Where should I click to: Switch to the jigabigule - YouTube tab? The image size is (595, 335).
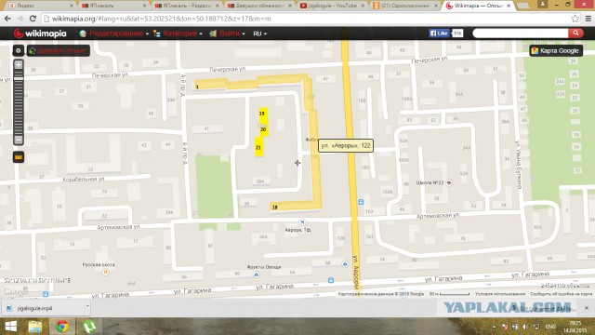click(331, 6)
